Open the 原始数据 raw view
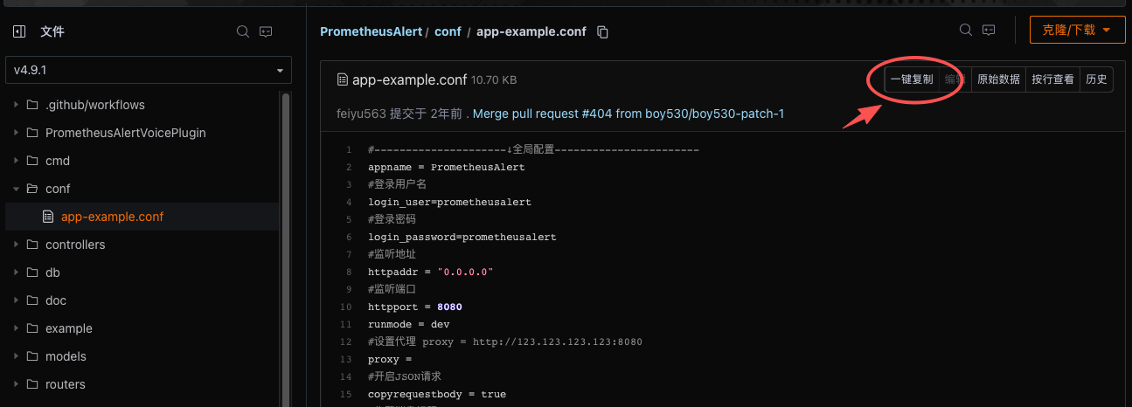Screen dimensions: 1132x407 pyautogui.click(x=998, y=79)
